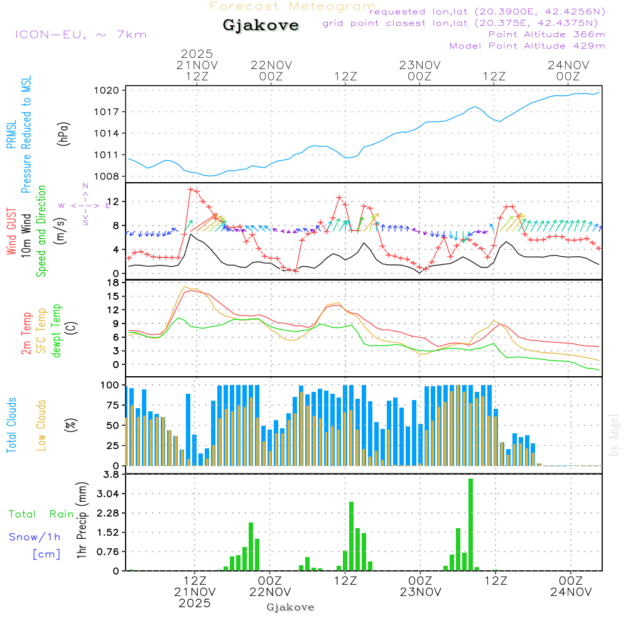Click the Gjakove label below the bottom axis
628x628 pixels.
[x=290, y=607]
